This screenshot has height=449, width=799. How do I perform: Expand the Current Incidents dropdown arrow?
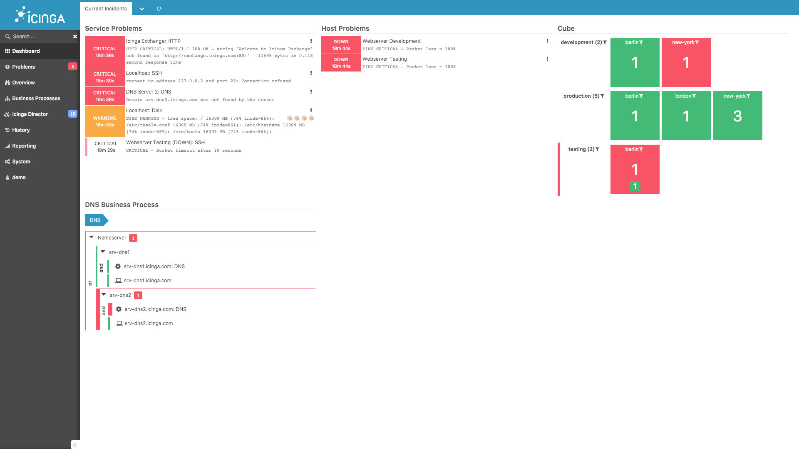pyautogui.click(x=141, y=9)
